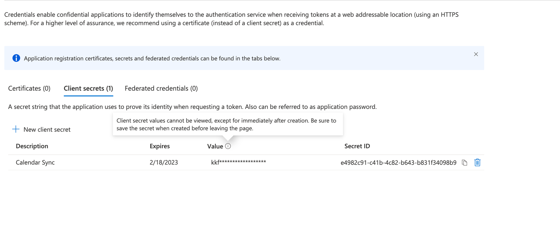This screenshot has height=236, width=560.
Task: Sort by the Description column header
Action: pos(32,146)
